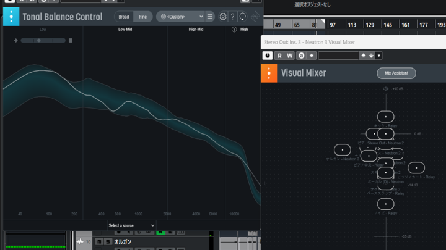Click the diamond icon left of Low slider
The height and width of the screenshot is (250, 446).
[x=16, y=41]
